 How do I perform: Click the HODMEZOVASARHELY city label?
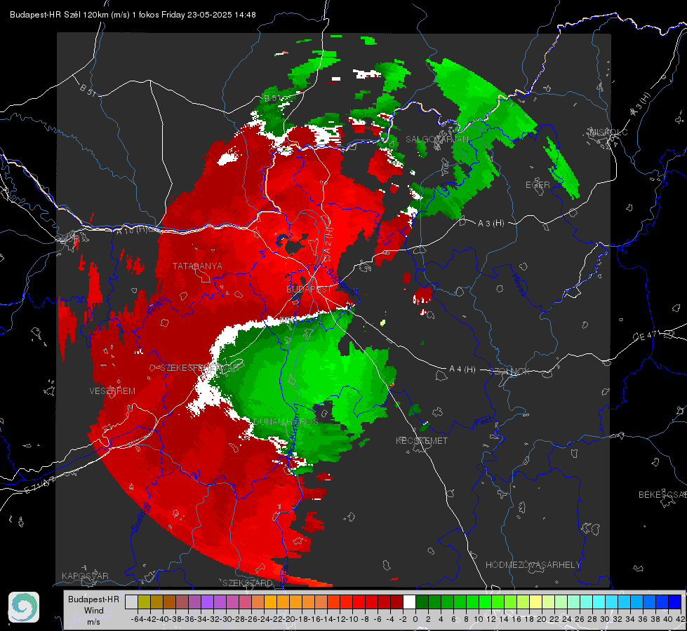(x=533, y=564)
